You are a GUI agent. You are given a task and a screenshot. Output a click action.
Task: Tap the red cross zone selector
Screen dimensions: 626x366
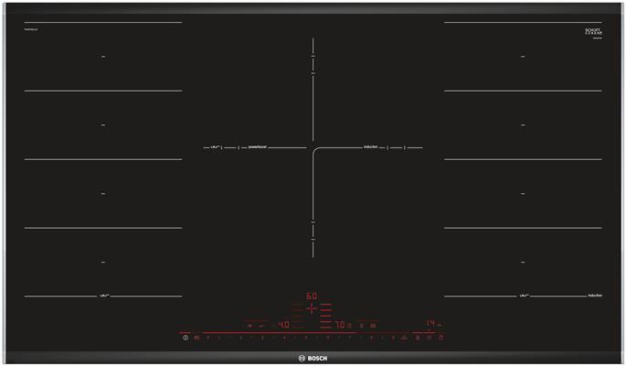312,308
